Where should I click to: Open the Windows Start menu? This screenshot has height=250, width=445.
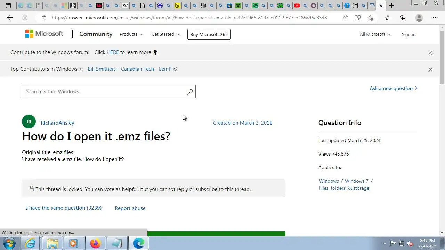click(x=9, y=243)
